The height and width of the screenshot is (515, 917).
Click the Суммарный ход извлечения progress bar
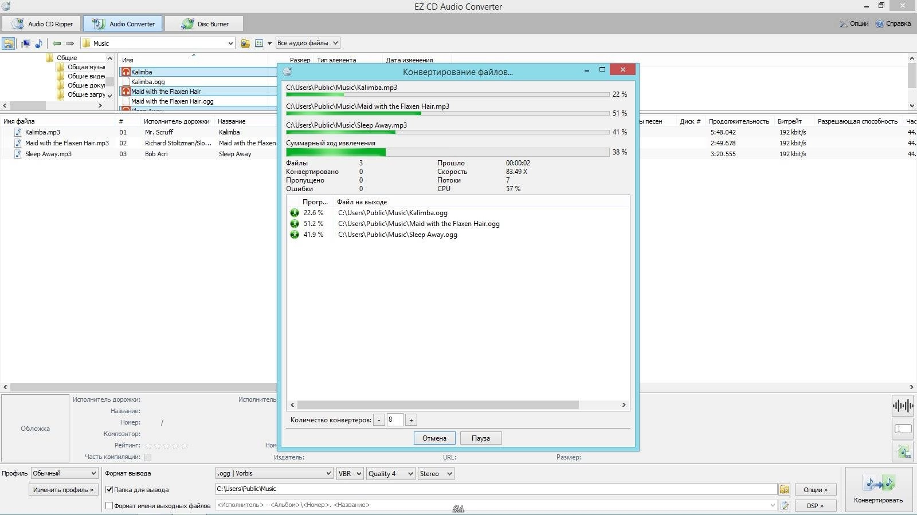click(x=448, y=152)
